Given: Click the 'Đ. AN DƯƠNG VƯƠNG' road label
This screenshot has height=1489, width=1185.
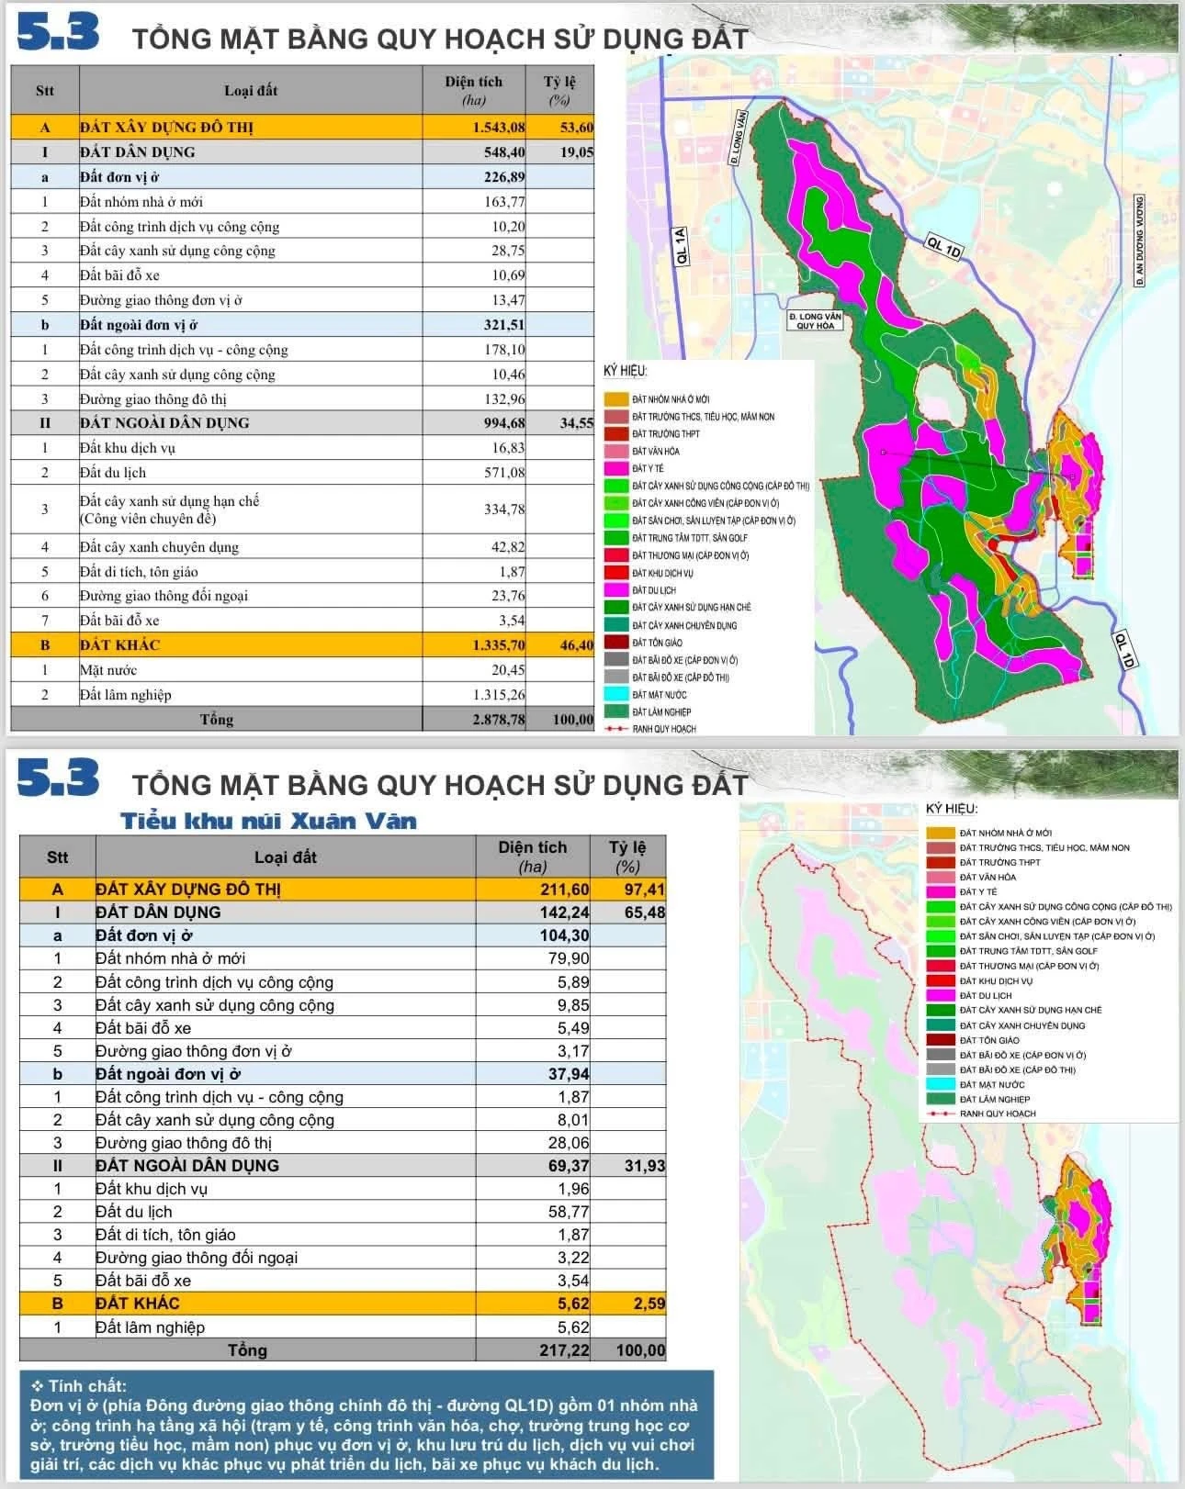Looking at the screenshot, I should point(1139,241).
